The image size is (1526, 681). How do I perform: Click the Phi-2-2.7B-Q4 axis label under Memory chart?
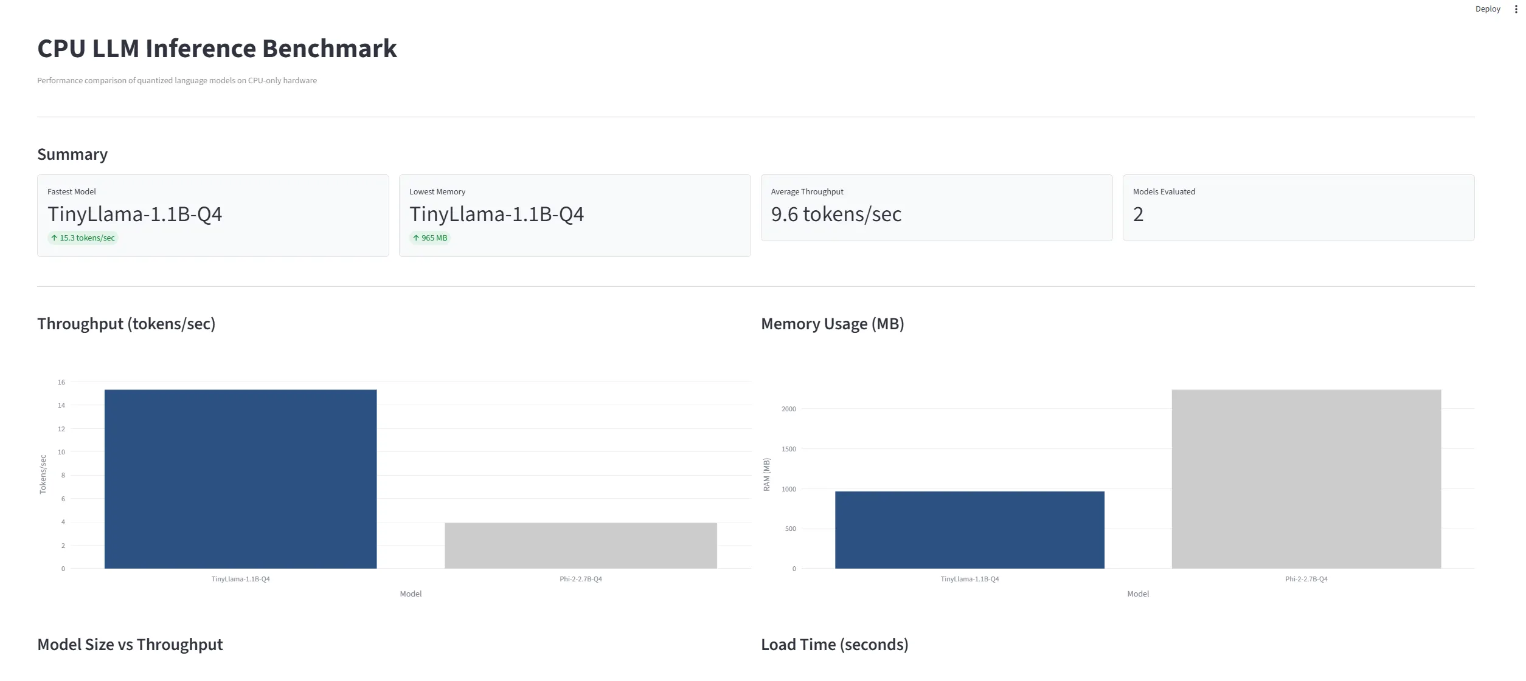pos(1306,579)
